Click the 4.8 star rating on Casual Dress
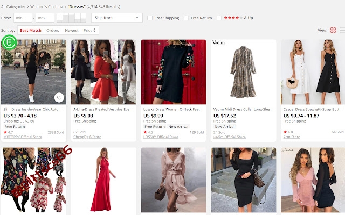Viewport: 345px width, 215px height. point(288,132)
